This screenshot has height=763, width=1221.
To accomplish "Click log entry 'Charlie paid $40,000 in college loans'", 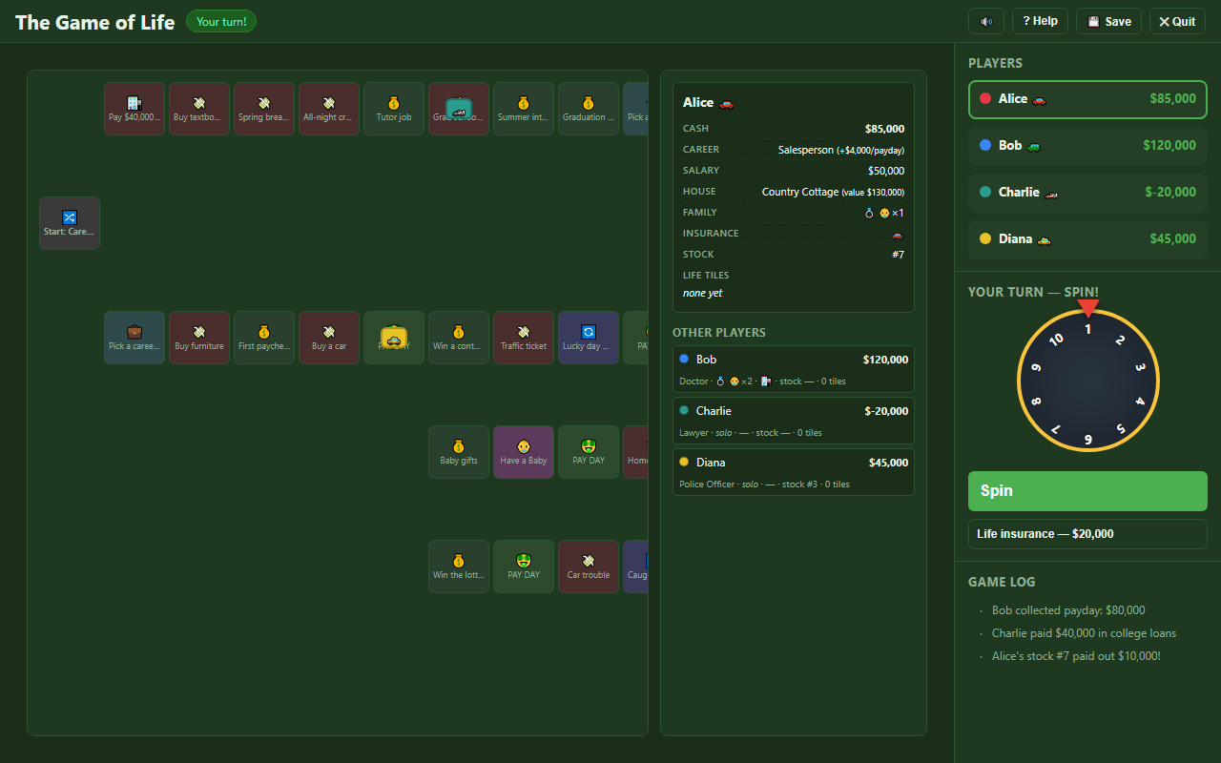I will pos(1084,633).
